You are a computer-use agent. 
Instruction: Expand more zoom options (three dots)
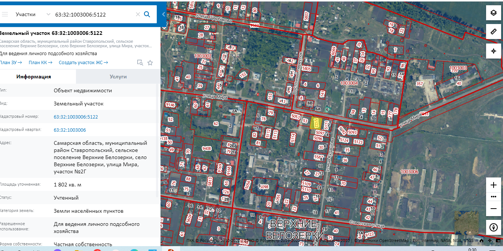tap(494, 197)
